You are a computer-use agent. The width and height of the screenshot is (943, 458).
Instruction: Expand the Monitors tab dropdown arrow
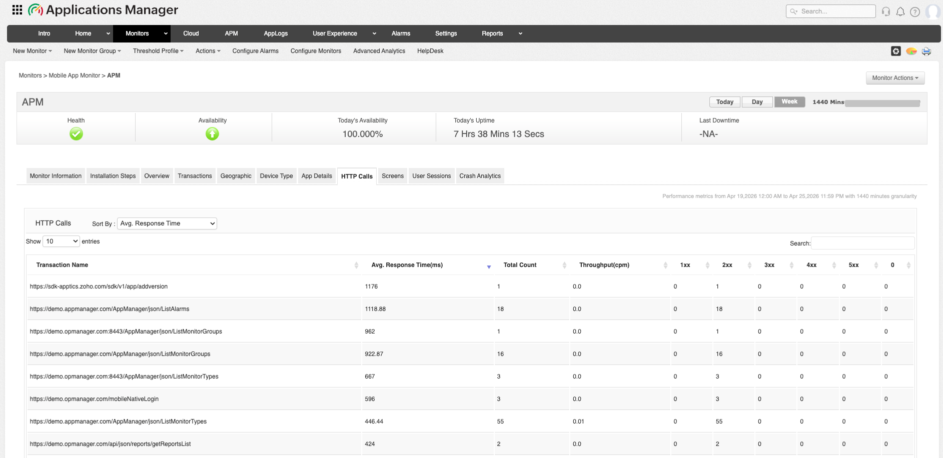(x=166, y=33)
